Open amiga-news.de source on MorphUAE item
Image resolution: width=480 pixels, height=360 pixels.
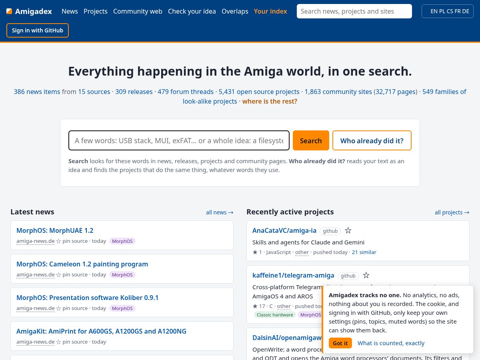coord(36,241)
